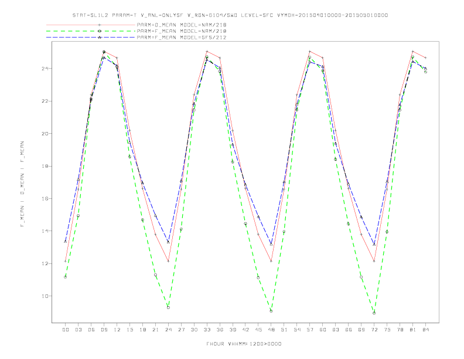Click the x-axis tick label 72
This screenshot has width=464, height=359.
click(x=374, y=330)
